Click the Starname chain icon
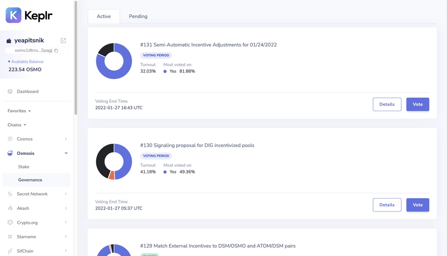Viewport: 447px width, 256px height. point(10,237)
